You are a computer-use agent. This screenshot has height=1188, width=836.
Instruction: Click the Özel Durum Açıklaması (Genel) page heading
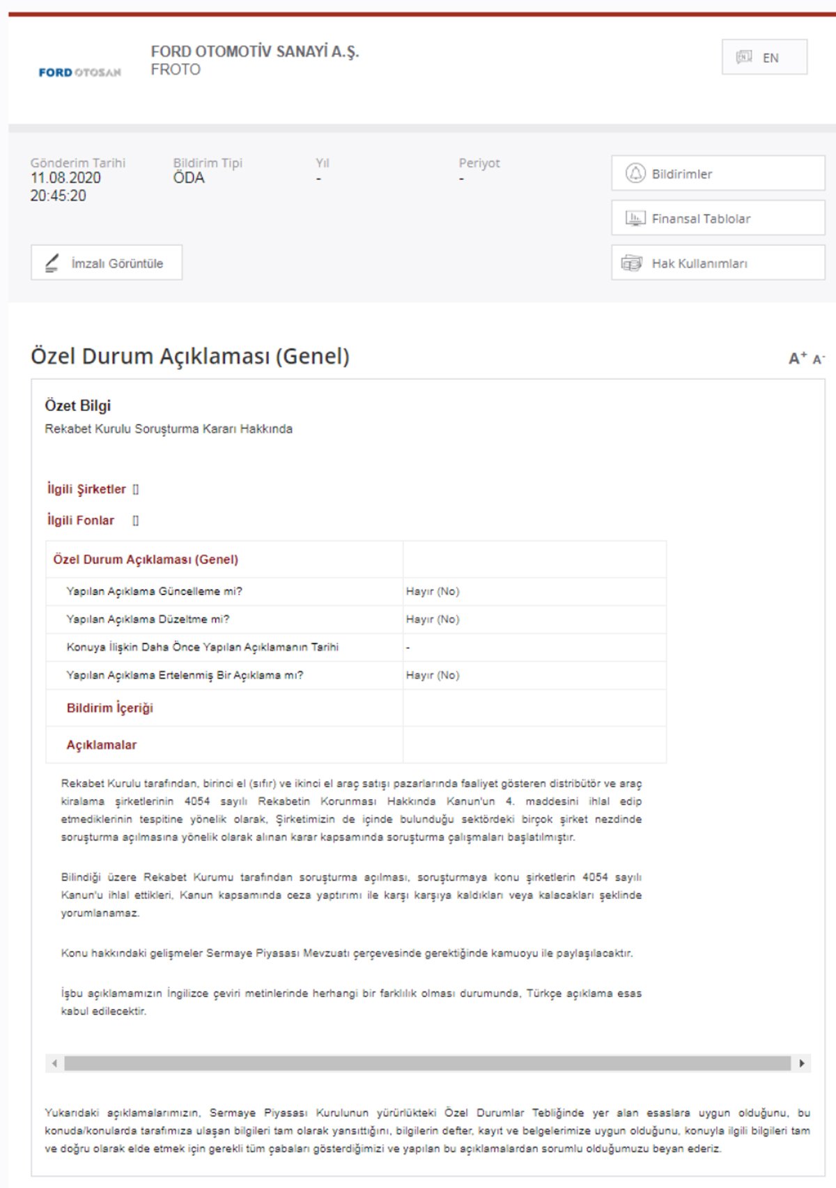tap(190, 356)
